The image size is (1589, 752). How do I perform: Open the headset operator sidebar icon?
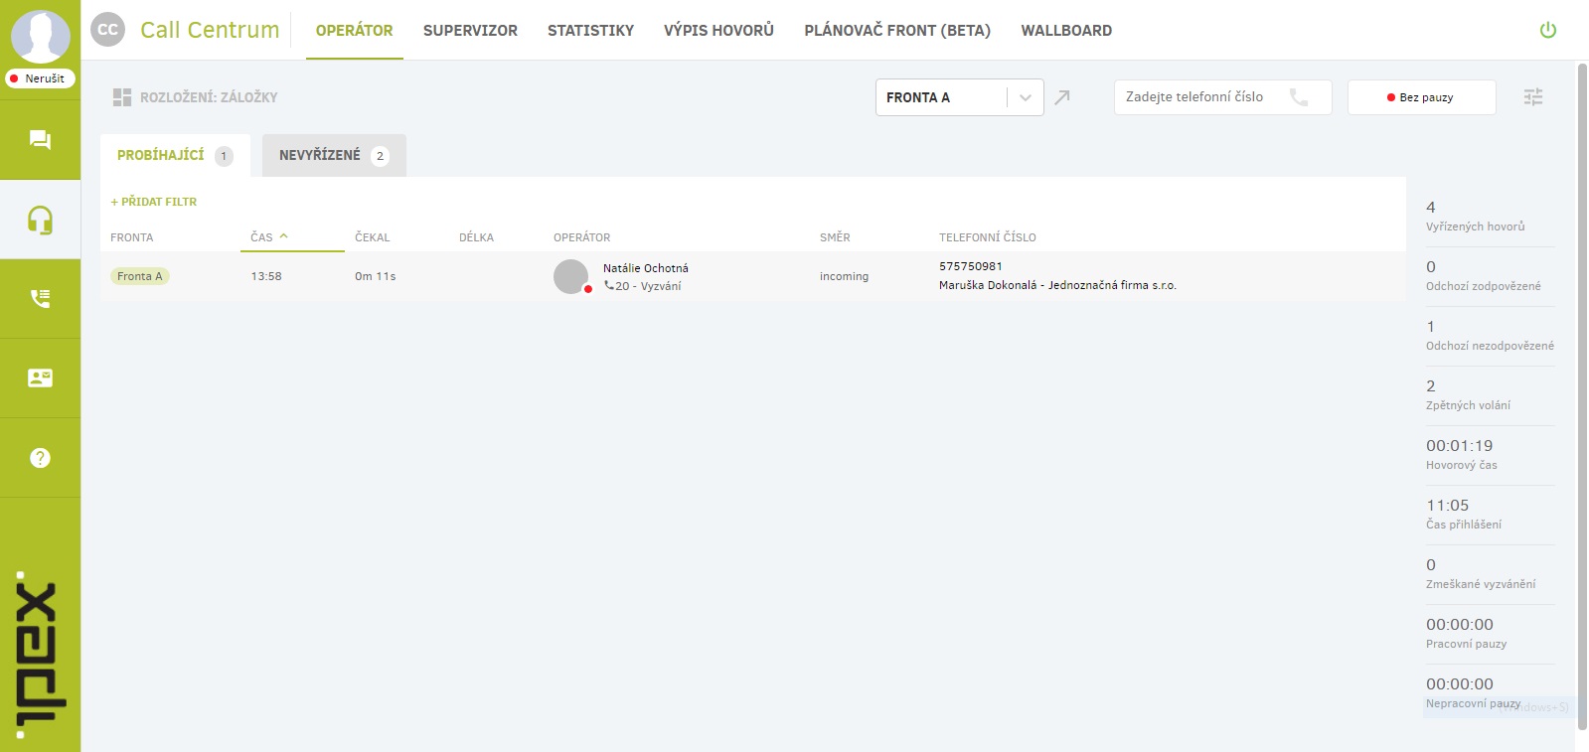point(40,220)
